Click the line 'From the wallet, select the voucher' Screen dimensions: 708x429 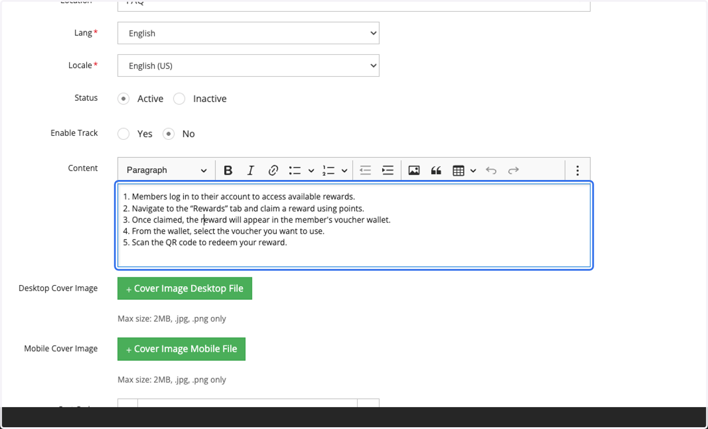pos(224,231)
